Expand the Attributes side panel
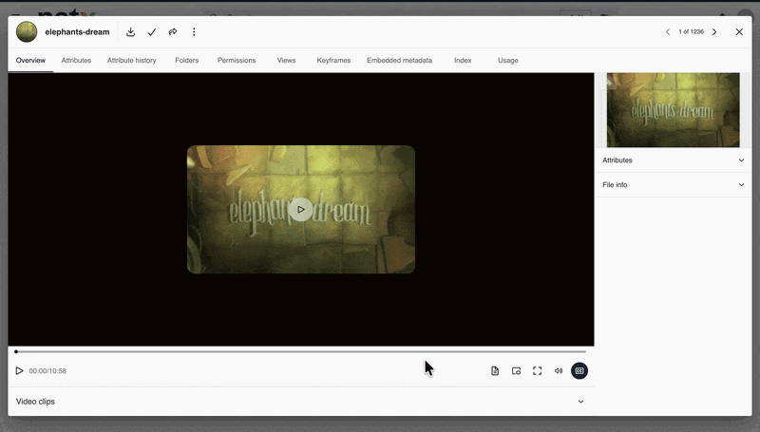This screenshot has height=432, width=760. coord(674,160)
